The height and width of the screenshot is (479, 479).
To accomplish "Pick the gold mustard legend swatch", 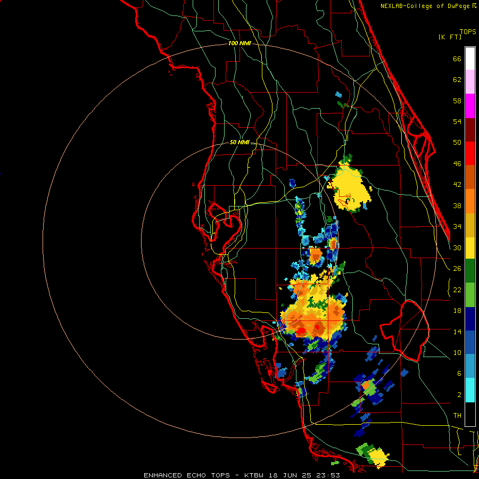I will pyautogui.click(x=470, y=225).
